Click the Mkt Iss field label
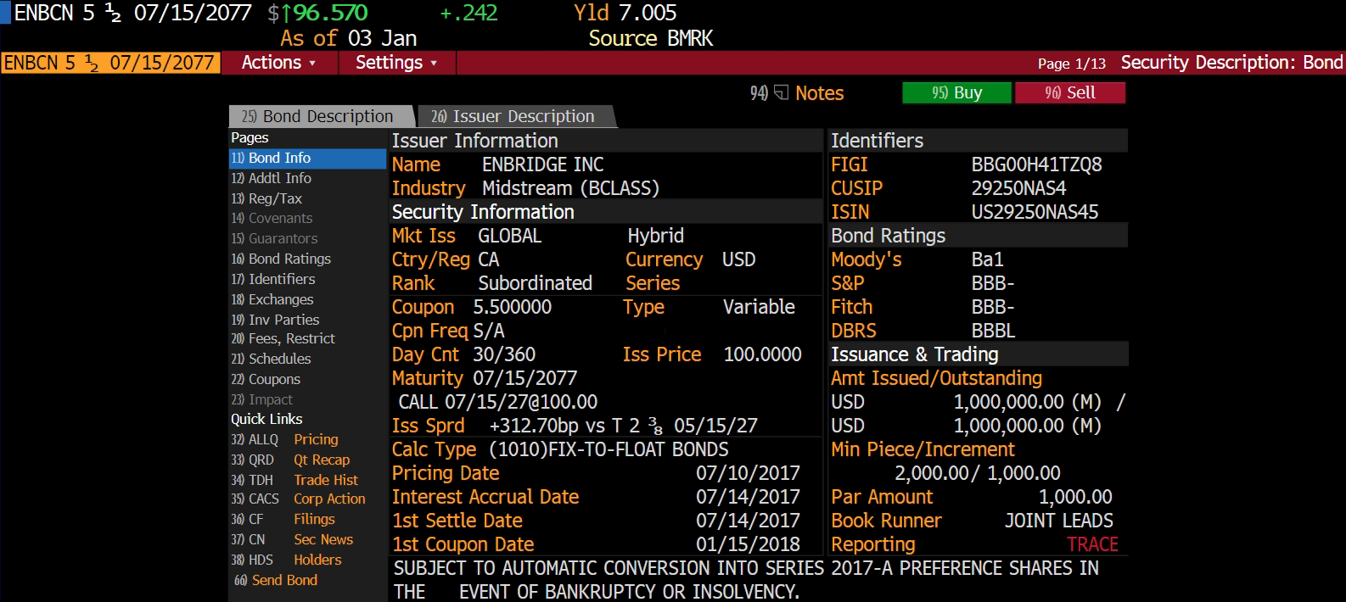This screenshot has width=1346, height=602. point(423,236)
